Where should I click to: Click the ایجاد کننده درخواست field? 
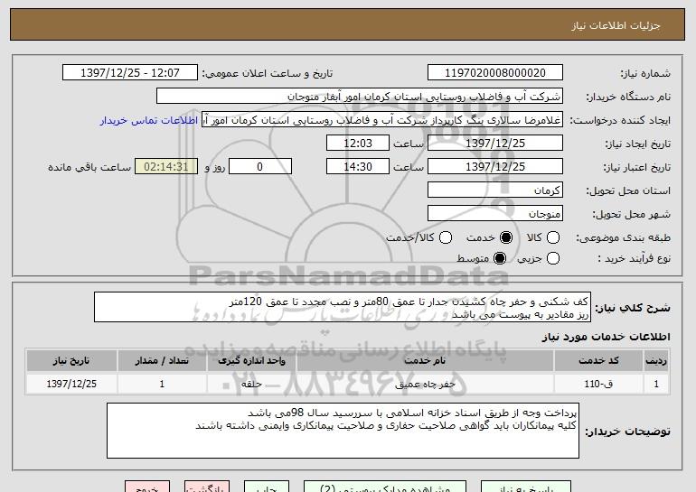coord(382,120)
